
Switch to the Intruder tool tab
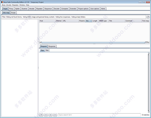[x=32, y=9]
